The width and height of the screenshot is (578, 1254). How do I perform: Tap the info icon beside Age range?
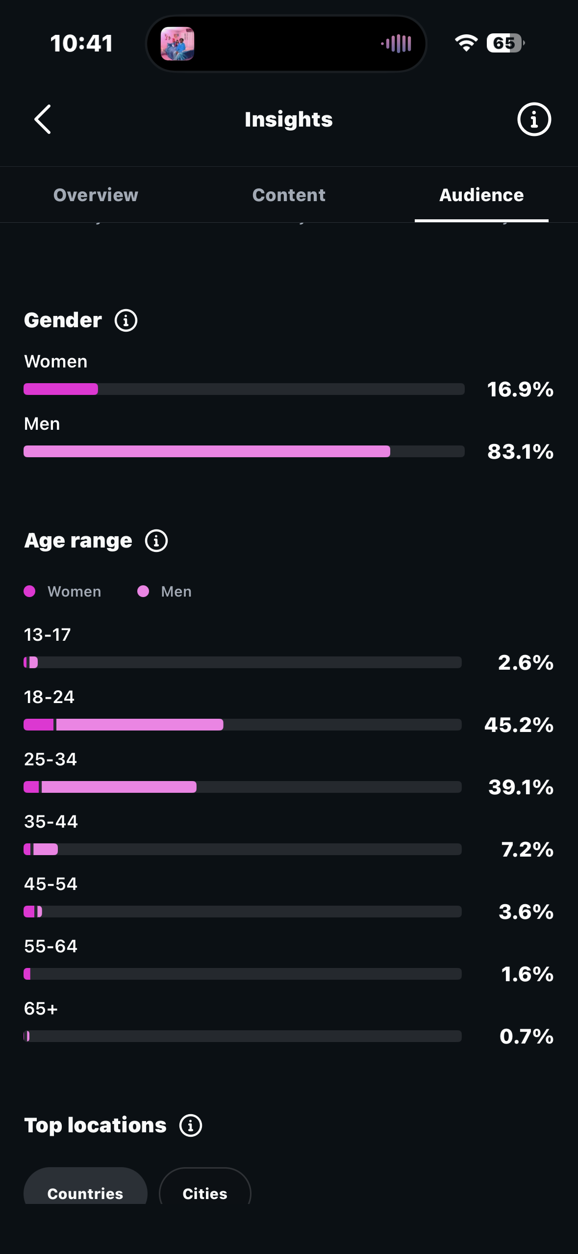156,541
